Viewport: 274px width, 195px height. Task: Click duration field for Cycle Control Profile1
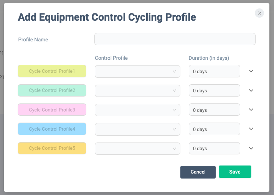[215, 71]
